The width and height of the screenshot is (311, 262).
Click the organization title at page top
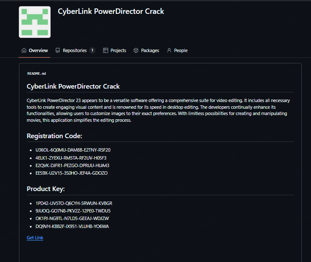point(111,11)
